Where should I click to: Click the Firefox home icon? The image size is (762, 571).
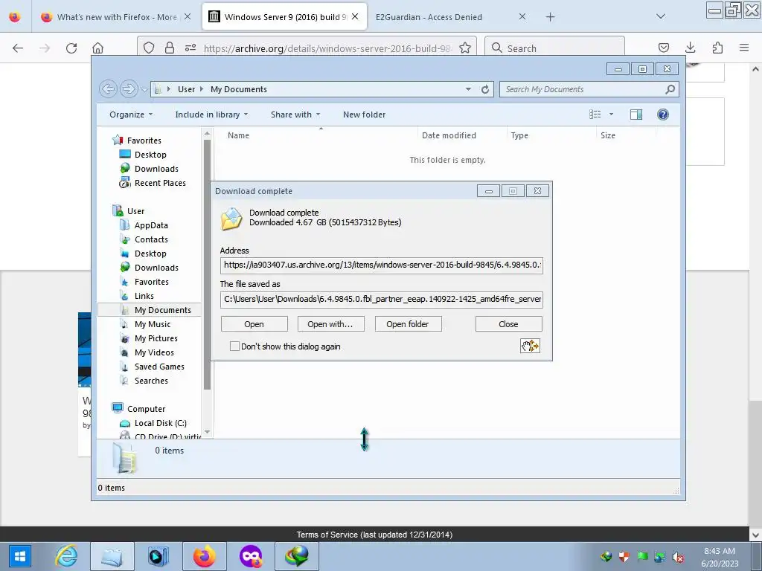coord(97,48)
